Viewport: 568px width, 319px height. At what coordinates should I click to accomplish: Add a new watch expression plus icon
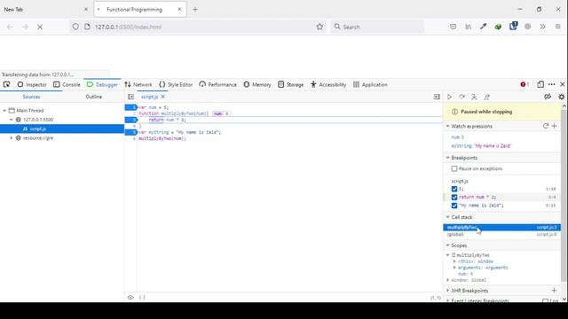tap(554, 126)
